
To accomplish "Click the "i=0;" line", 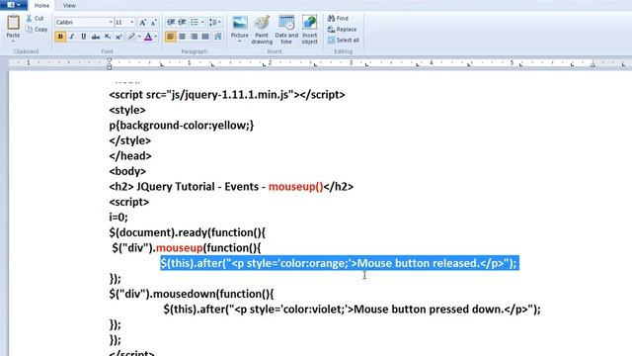I will click(x=118, y=218).
